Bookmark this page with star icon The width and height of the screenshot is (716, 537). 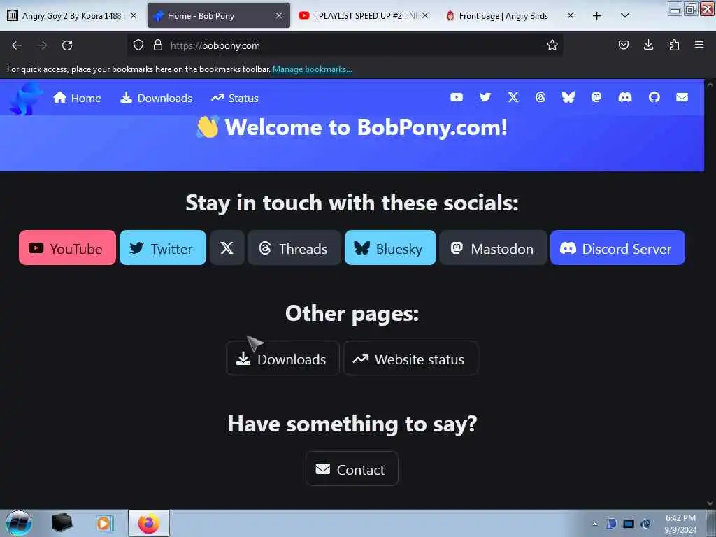[x=552, y=45]
